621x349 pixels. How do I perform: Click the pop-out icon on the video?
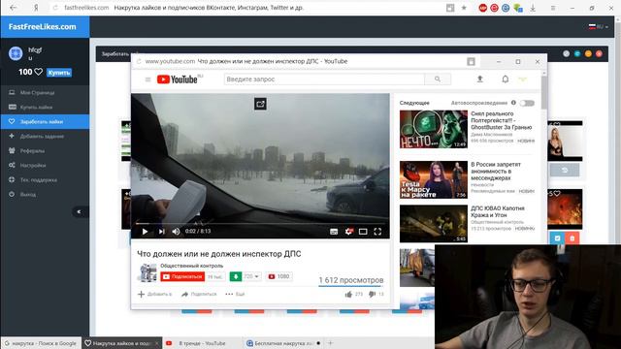tap(260, 104)
